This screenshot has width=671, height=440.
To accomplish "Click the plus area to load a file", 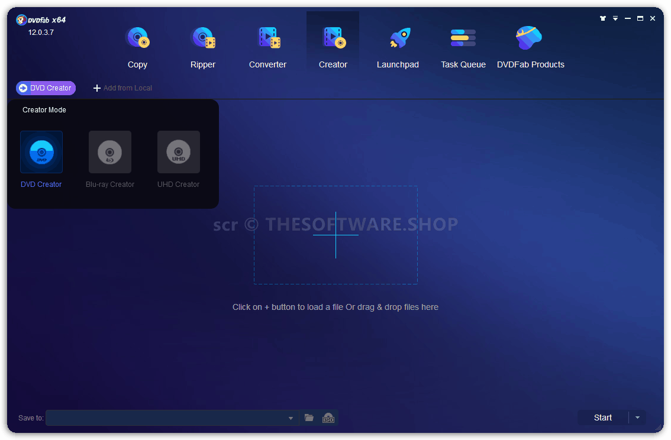I will (336, 235).
